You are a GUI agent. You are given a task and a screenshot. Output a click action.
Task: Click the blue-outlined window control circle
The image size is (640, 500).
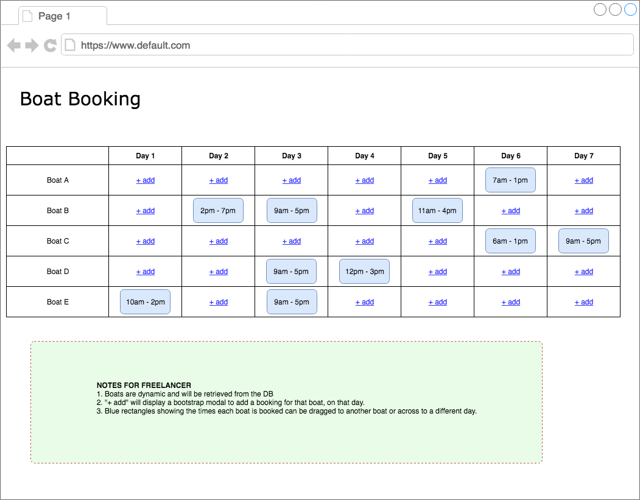click(x=630, y=9)
